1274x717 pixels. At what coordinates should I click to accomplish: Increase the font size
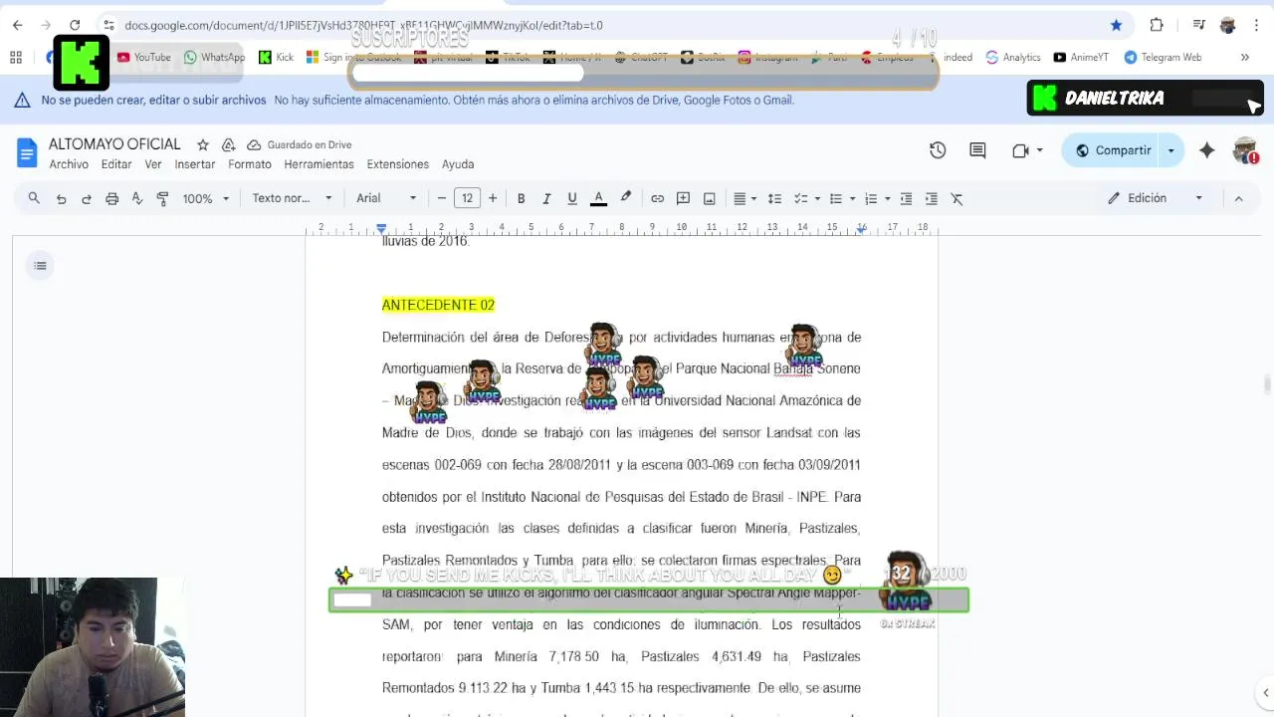[493, 198]
